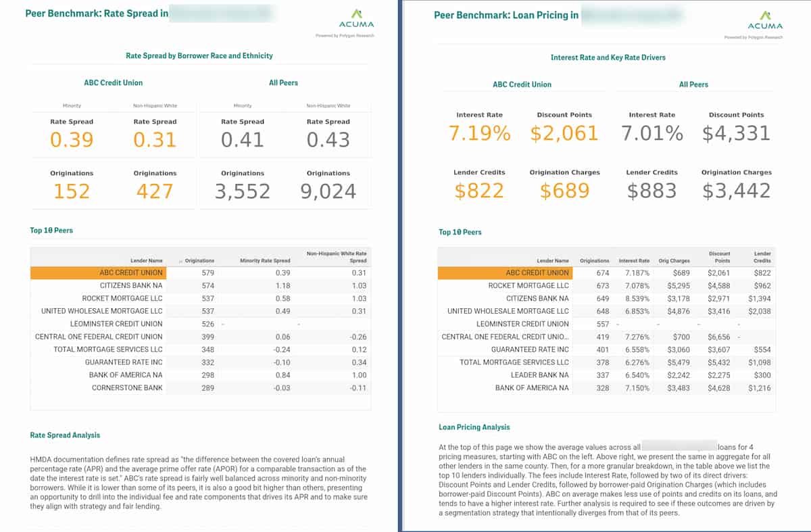Click the 7.01% All Peers interest rate
This screenshot has width=811, height=532.
pos(652,133)
